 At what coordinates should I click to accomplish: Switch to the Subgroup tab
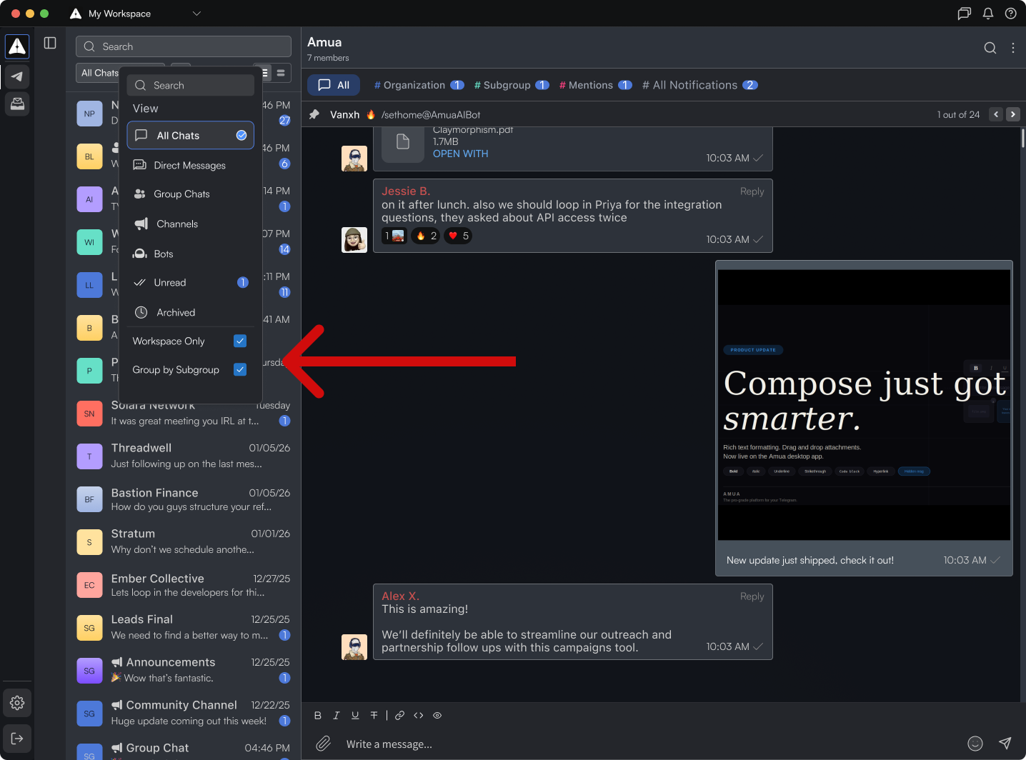pyautogui.click(x=512, y=85)
